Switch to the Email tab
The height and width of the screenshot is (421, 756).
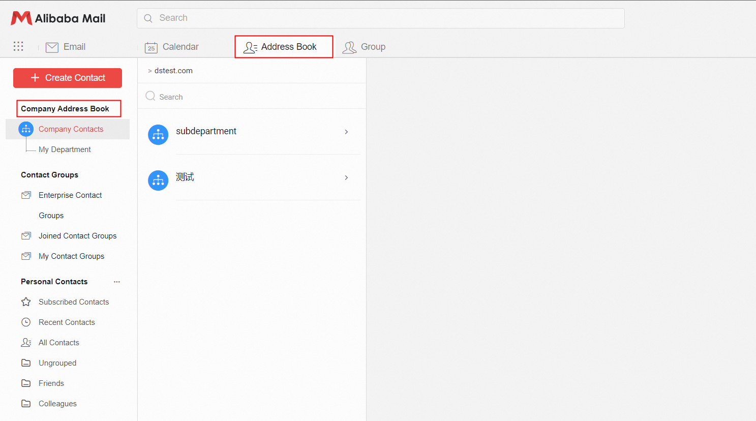pos(66,47)
